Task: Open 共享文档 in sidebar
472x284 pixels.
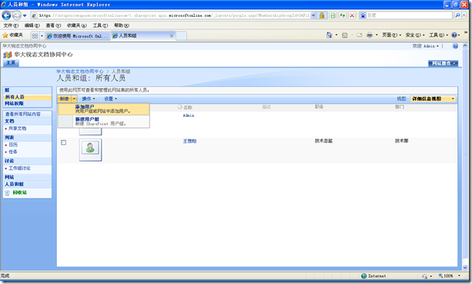Action: 18,129
